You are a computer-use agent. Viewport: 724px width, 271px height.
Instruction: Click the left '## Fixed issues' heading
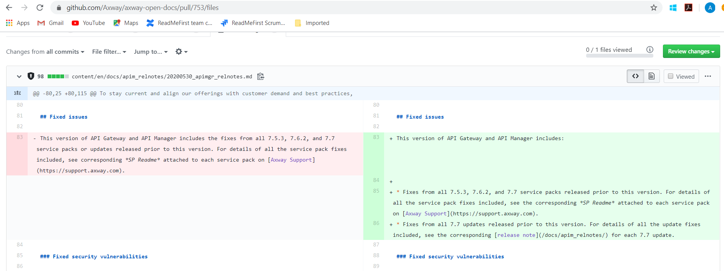64,117
